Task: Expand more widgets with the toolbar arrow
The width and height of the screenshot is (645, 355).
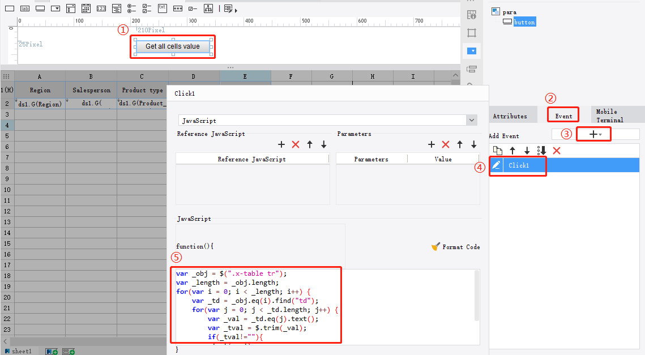Action: point(236,10)
